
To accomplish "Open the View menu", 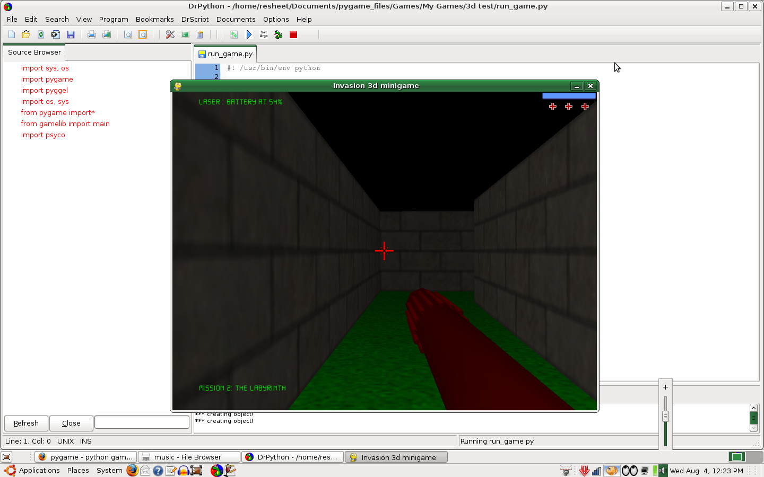I will click(84, 19).
